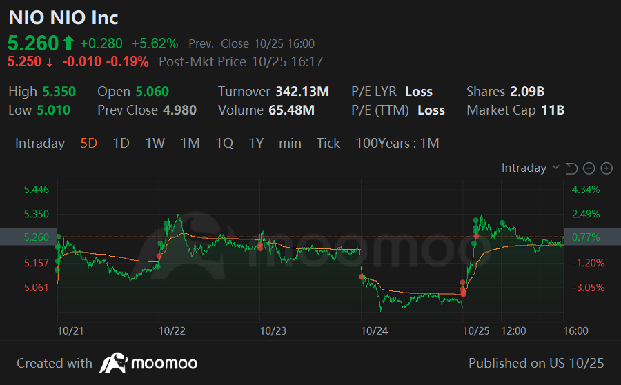
Task: Select the 1M timeframe tab
Action: pyautogui.click(x=190, y=143)
